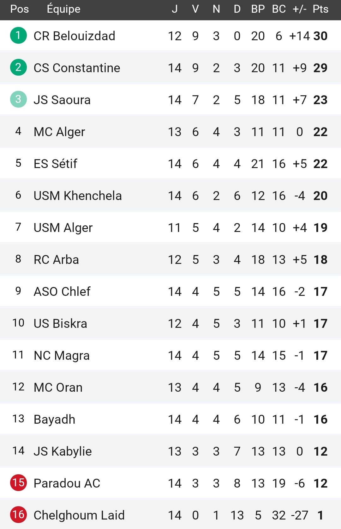Select the MC Alger team name

point(59,132)
